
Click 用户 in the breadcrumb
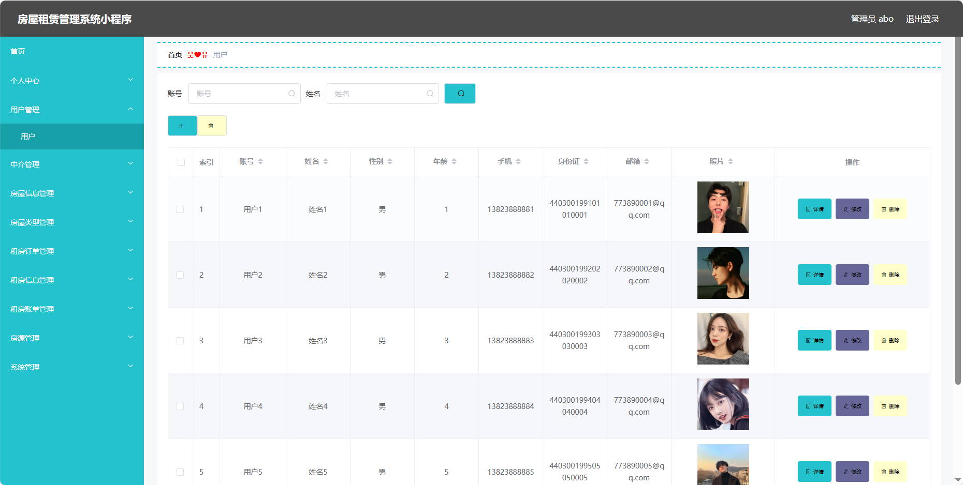220,54
